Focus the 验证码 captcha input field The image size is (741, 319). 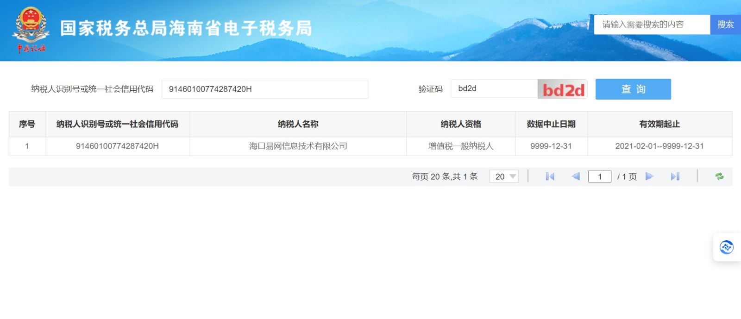coord(494,88)
